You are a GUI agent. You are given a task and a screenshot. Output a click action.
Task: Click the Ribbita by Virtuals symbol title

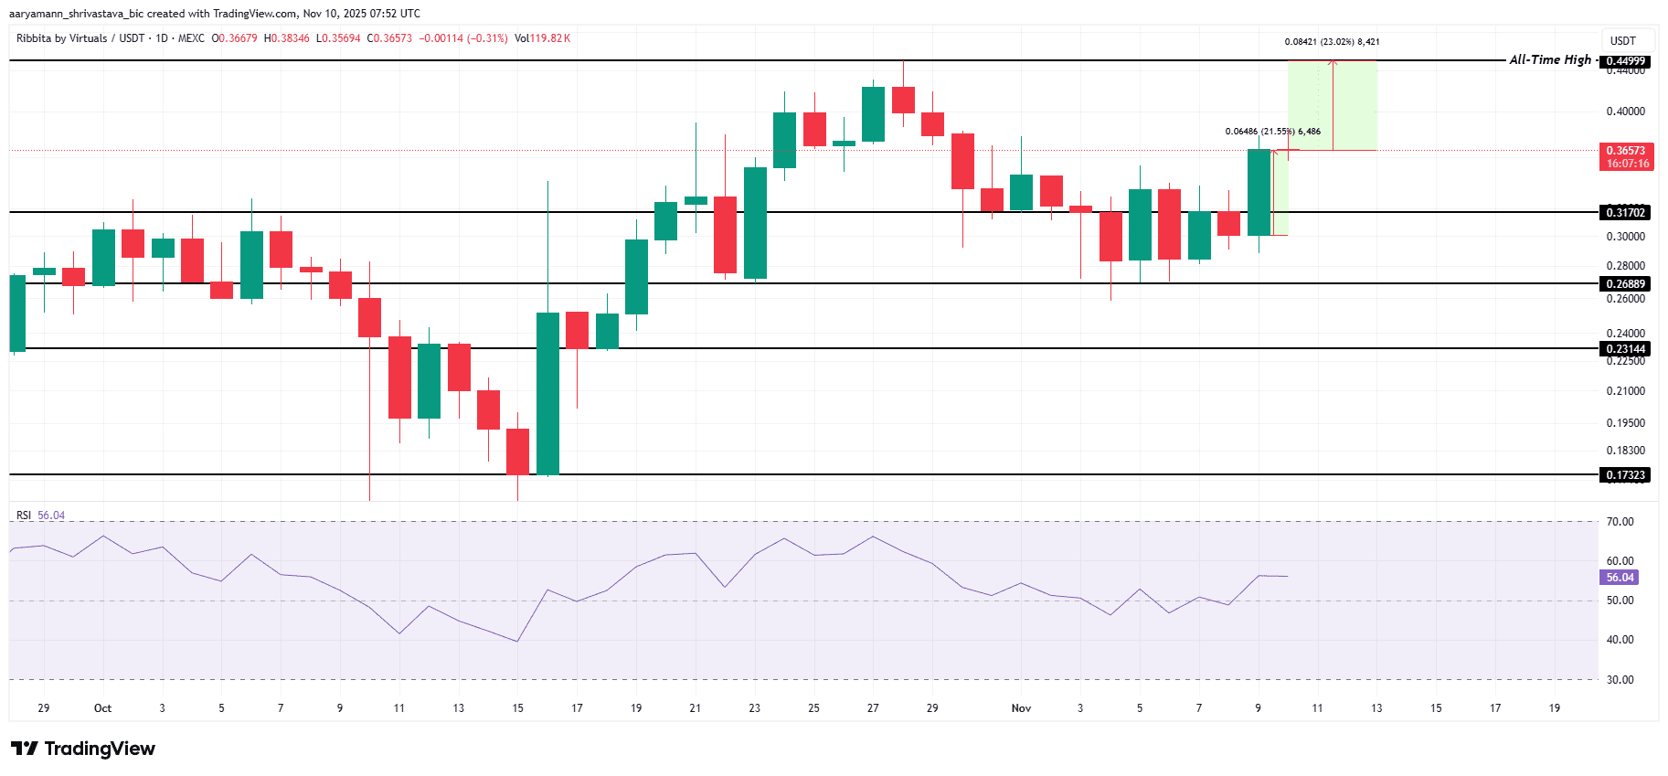(x=61, y=38)
